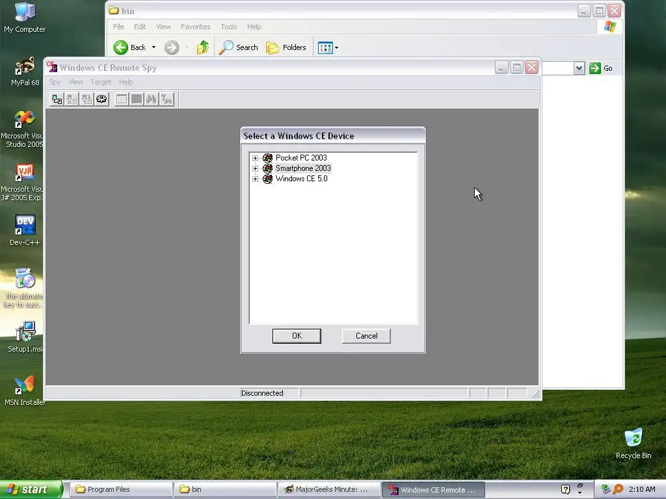Select Windows CE 5.0 text in tree
The height and width of the screenshot is (499, 666).
(x=302, y=179)
